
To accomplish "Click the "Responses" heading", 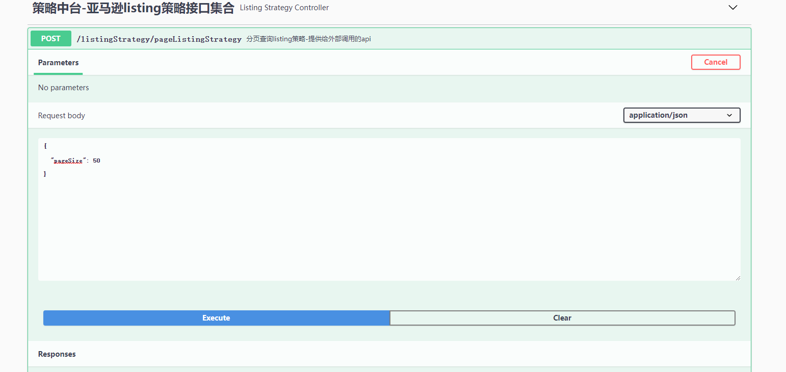I will pyautogui.click(x=57, y=354).
